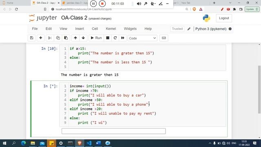
Task: Open the Cell menu
Action: coord(95,29)
